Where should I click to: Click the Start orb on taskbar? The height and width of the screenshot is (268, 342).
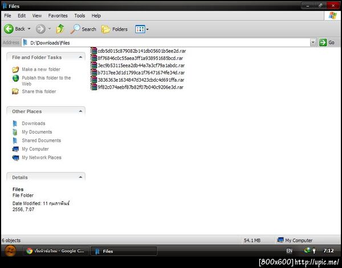[x=10, y=251]
